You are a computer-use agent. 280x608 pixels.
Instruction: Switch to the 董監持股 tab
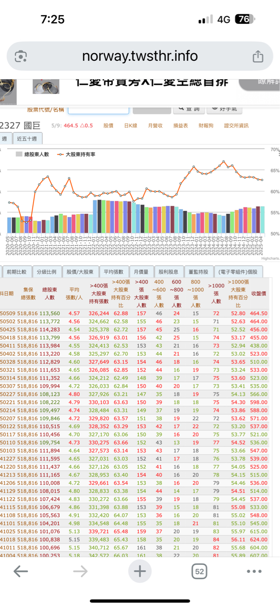(199, 272)
